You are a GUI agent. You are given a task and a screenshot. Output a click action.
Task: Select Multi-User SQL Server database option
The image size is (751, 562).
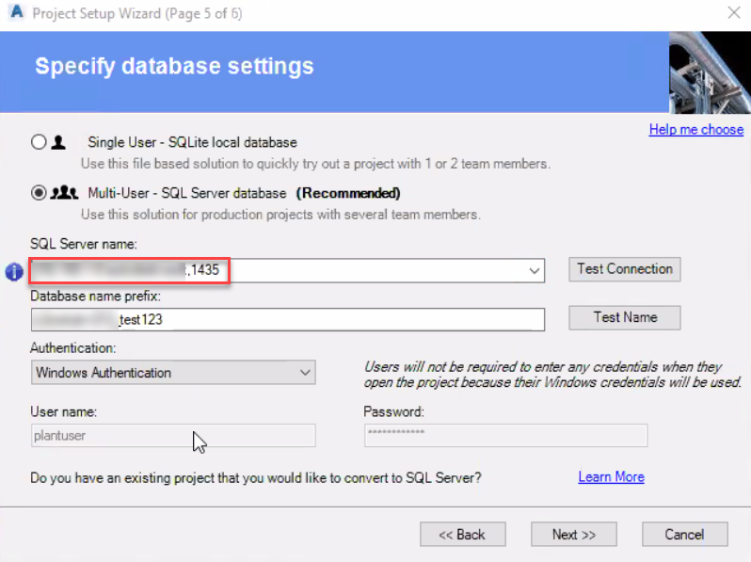point(39,193)
